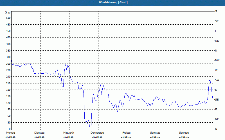Click the 'Freitag' day label
225x140 pixels.
point(126,133)
